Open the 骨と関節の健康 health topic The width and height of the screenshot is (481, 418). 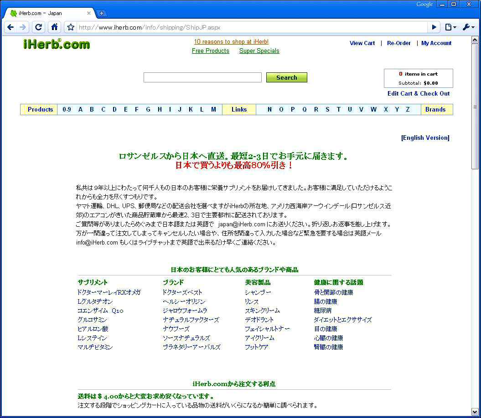(333, 292)
